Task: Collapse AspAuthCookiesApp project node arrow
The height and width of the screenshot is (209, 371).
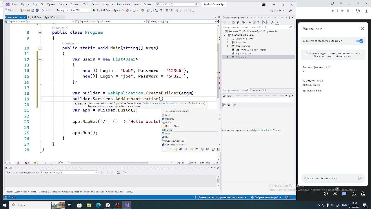Action: click(x=225, y=35)
